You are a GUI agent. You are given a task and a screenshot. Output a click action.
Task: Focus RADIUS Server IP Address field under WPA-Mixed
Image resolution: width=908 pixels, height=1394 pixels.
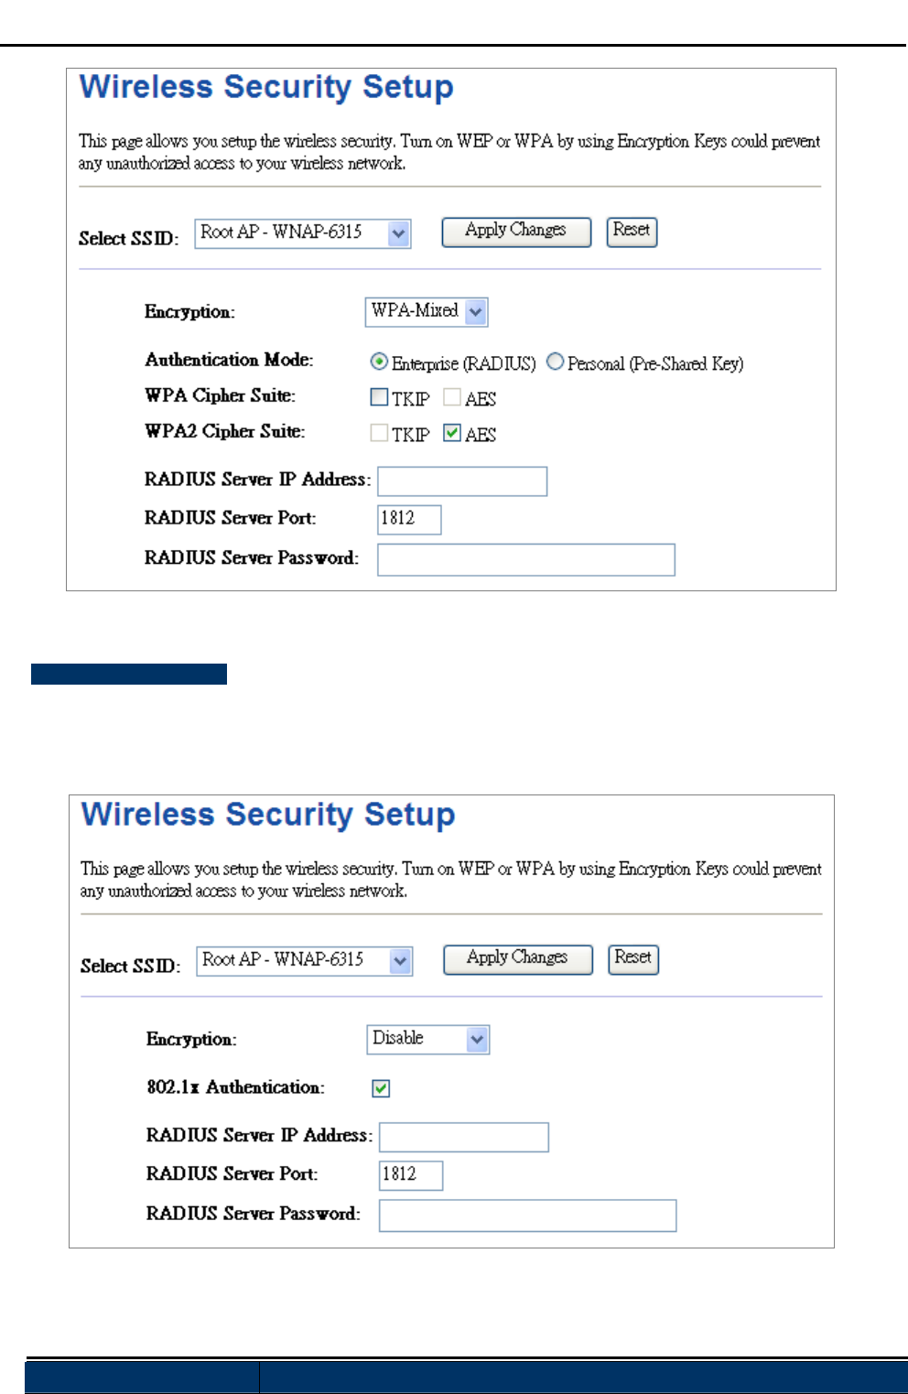pos(462,481)
